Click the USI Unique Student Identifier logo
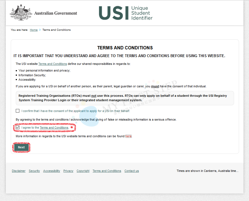The width and height of the screenshot is (249, 201). pyautogui.click(x=125, y=13)
